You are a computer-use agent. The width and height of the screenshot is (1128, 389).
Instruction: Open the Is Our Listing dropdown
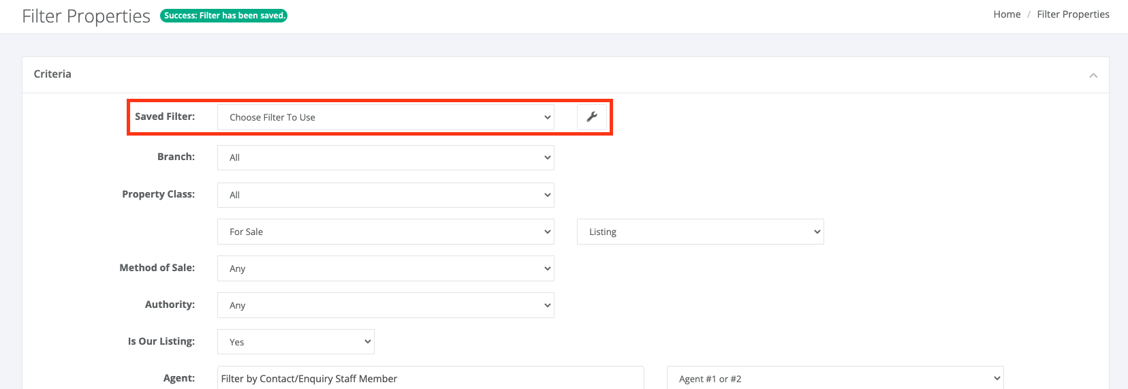click(296, 342)
